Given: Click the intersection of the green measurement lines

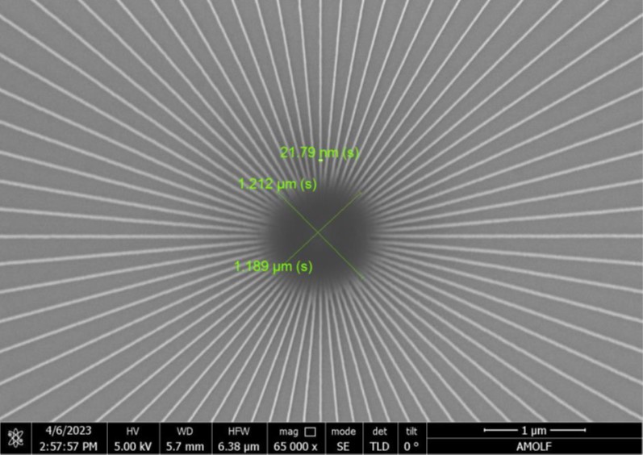Looking at the screenshot, I should click(x=318, y=232).
